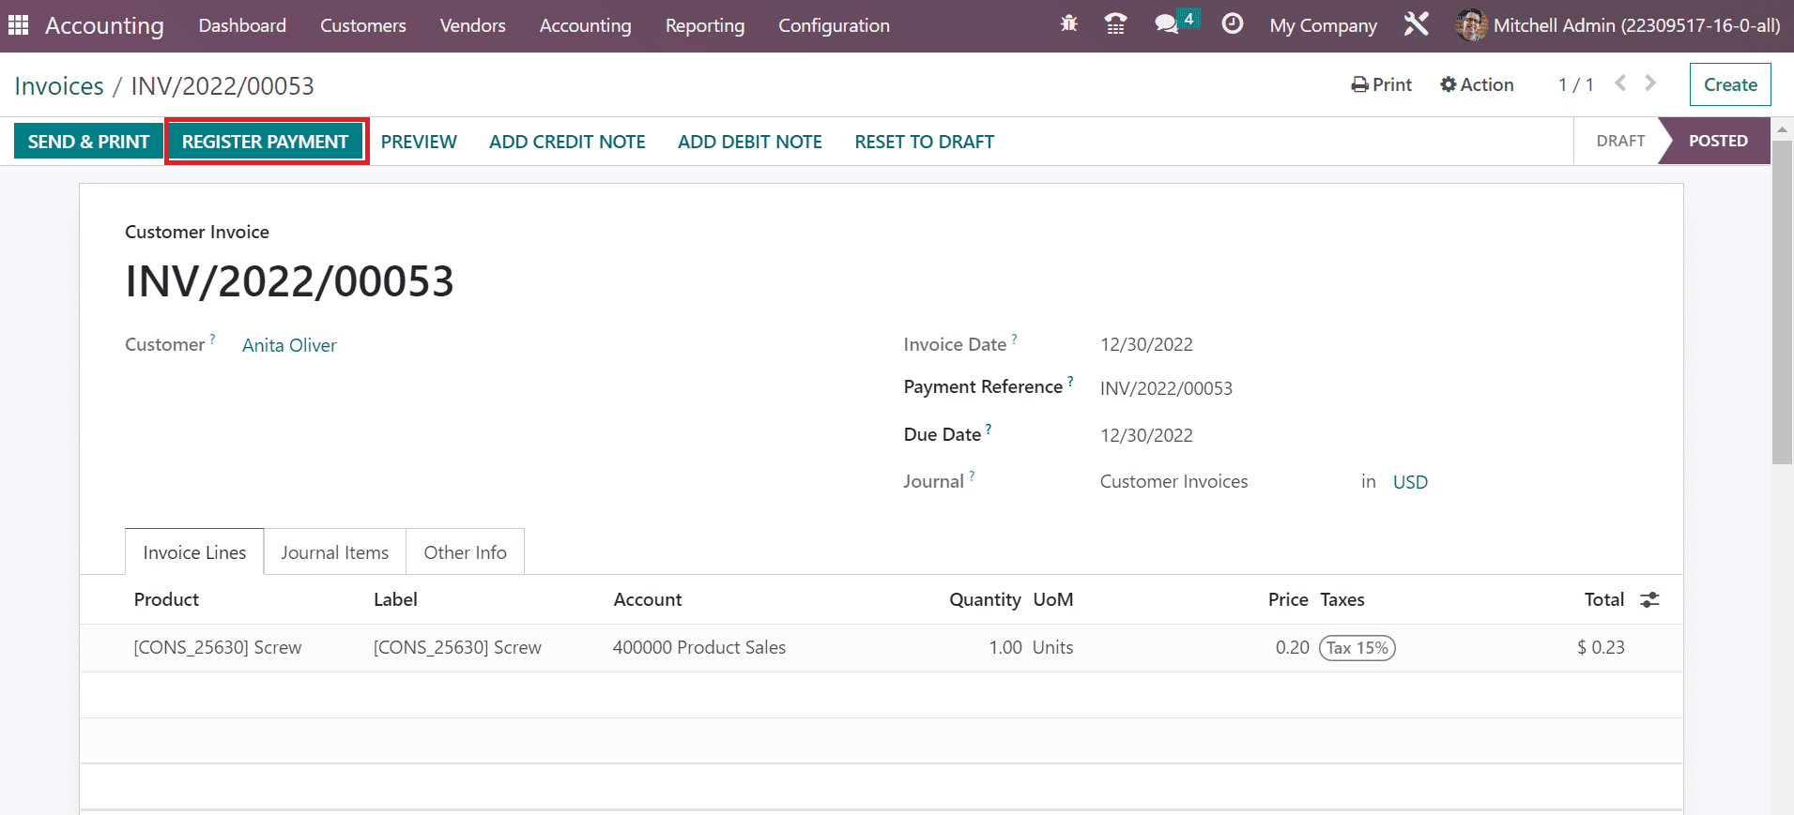Open the Vendors menu
This screenshot has width=1794, height=815.
(472, 25)
